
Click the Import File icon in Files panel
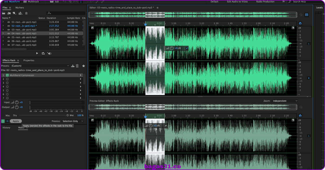9,13
